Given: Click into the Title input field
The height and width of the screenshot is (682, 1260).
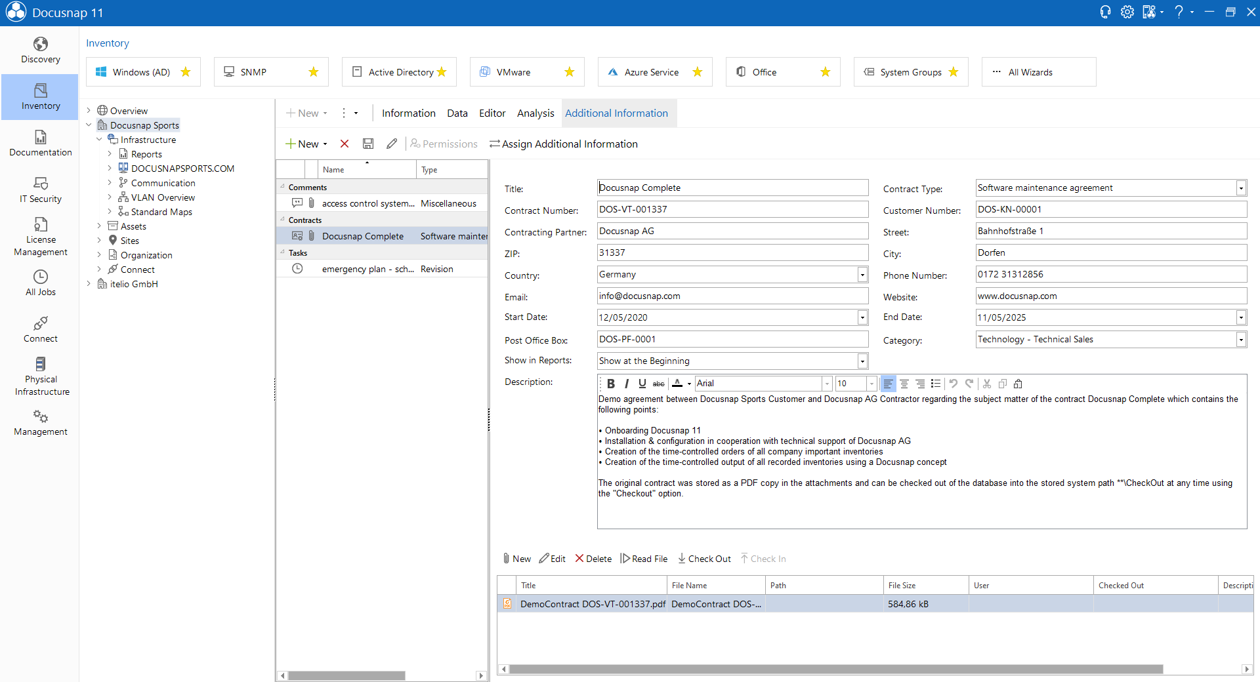Looking at the screenshot, I should pyautogui.click(x=732, y=188).
